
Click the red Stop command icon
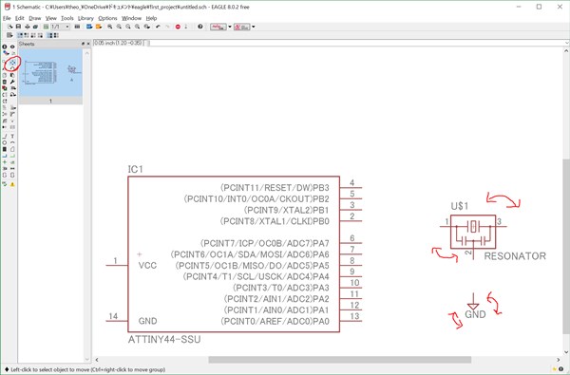tap(178, 27)
